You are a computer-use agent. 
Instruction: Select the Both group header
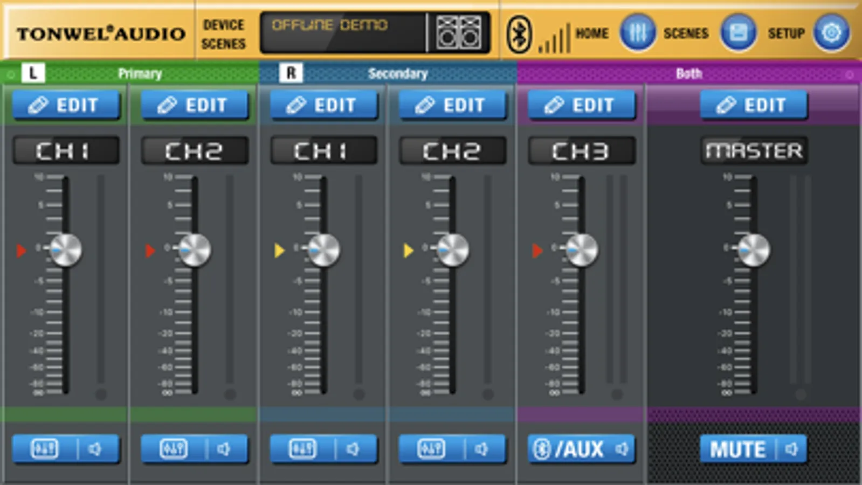coord(689,73)
